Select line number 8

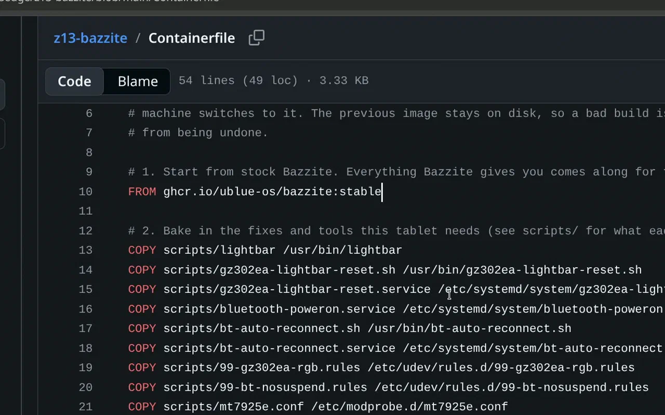89,152
